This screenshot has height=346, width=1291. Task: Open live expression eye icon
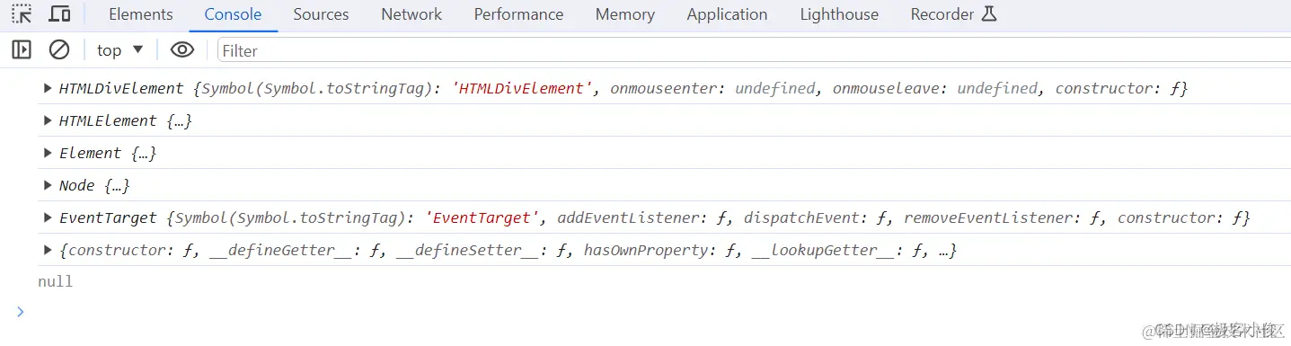pyautogui.click(x=182, y=50)
